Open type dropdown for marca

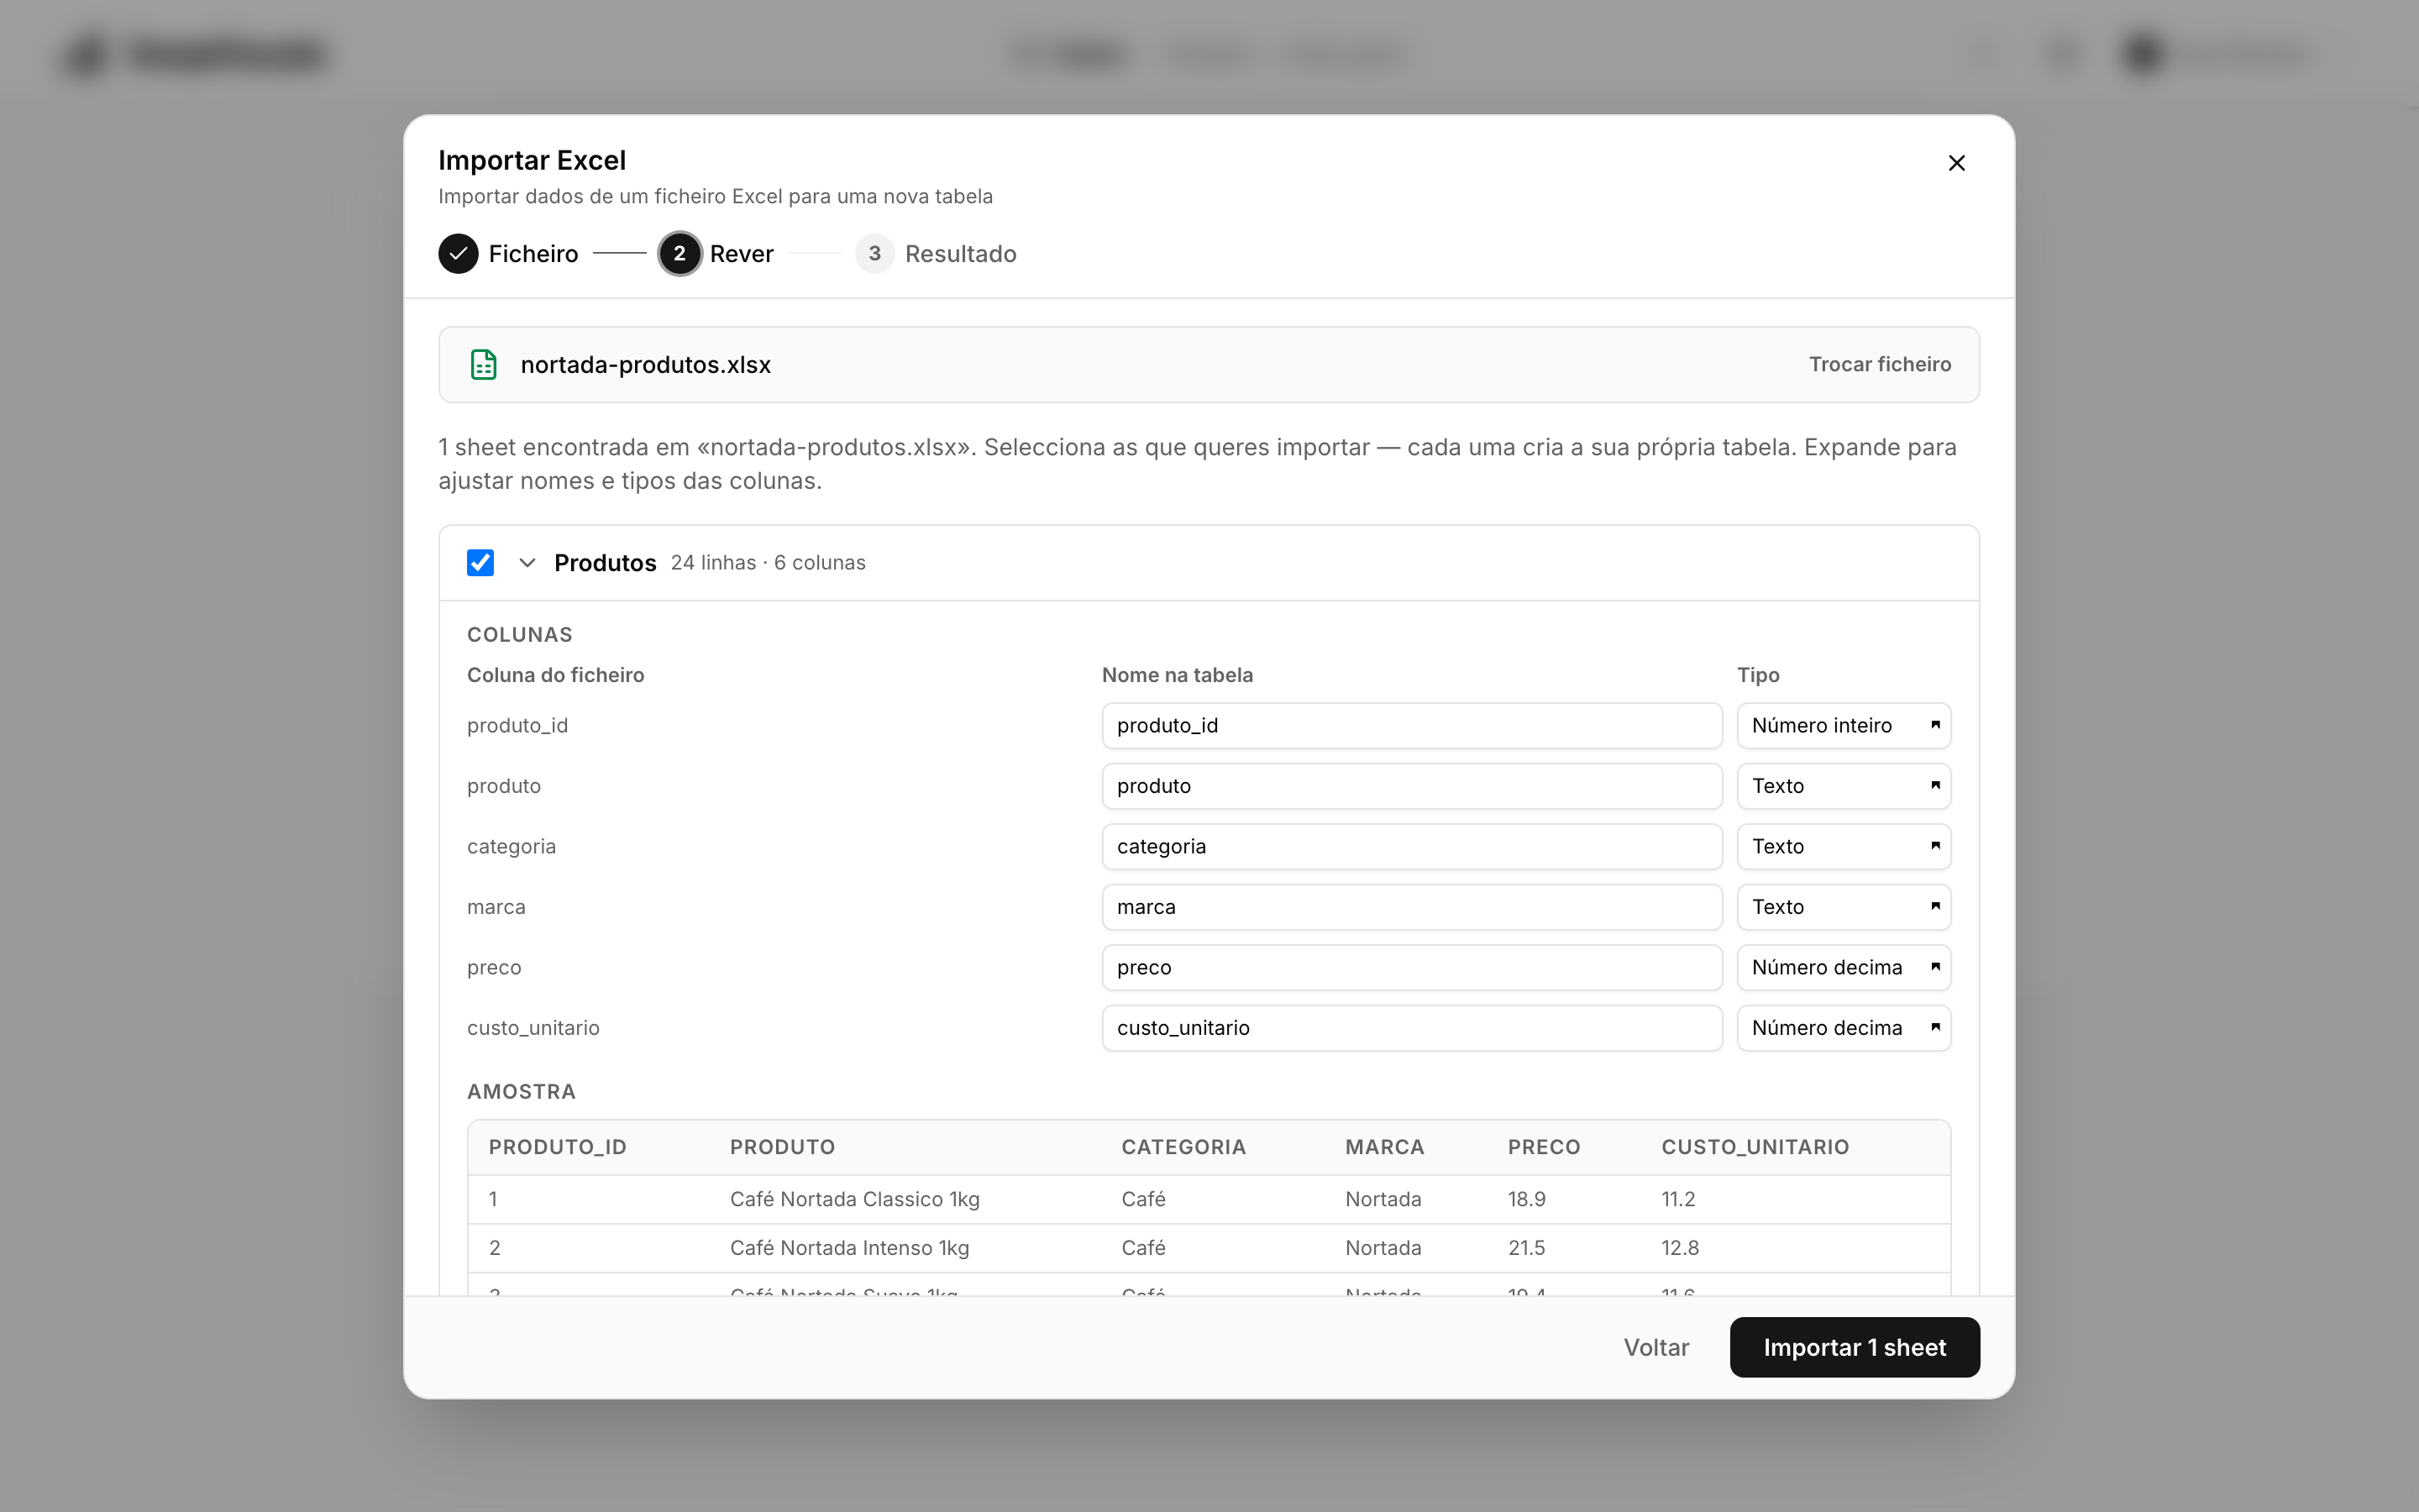tap(1844, 907)
